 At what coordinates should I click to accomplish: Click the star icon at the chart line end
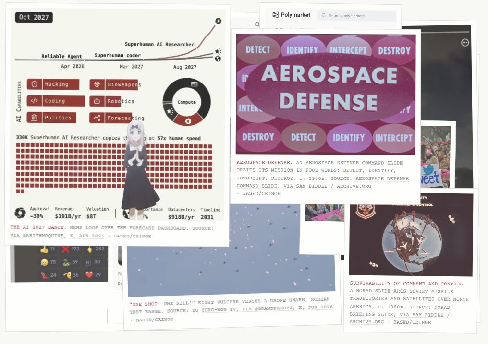point(218,51)
